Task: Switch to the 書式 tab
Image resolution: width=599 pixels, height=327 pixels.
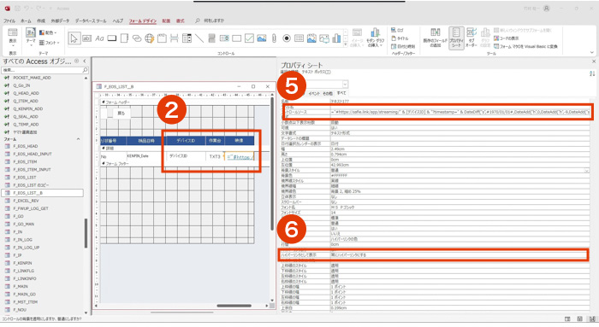Action: (180, 20)
